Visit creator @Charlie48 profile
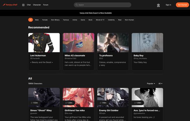 [35, 58]
